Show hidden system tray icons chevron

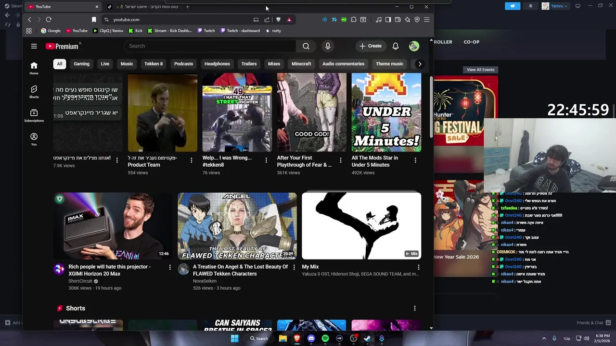pyautogui.click(x=544, y=338)
